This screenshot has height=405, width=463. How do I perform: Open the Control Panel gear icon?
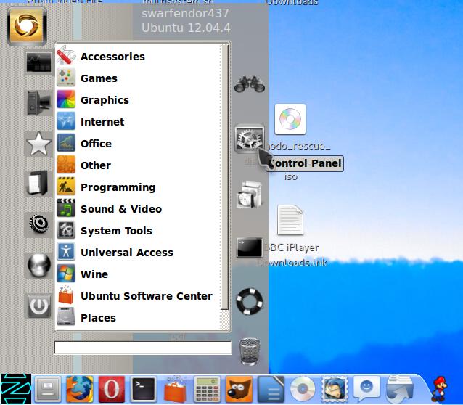pos(250,138)
